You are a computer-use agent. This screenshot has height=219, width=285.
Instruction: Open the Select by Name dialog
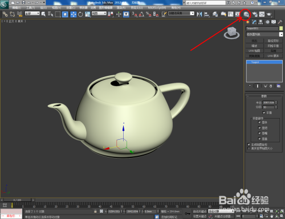pyautogui.click(x=51, y=14)
